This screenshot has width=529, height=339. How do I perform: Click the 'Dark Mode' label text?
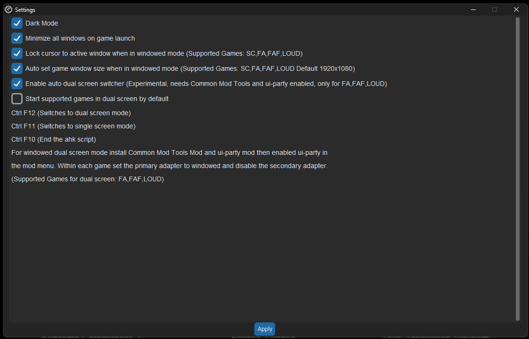coord(42,23)
